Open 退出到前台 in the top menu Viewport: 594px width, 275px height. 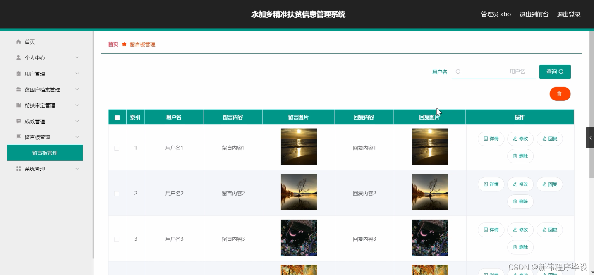coord(534,14)
